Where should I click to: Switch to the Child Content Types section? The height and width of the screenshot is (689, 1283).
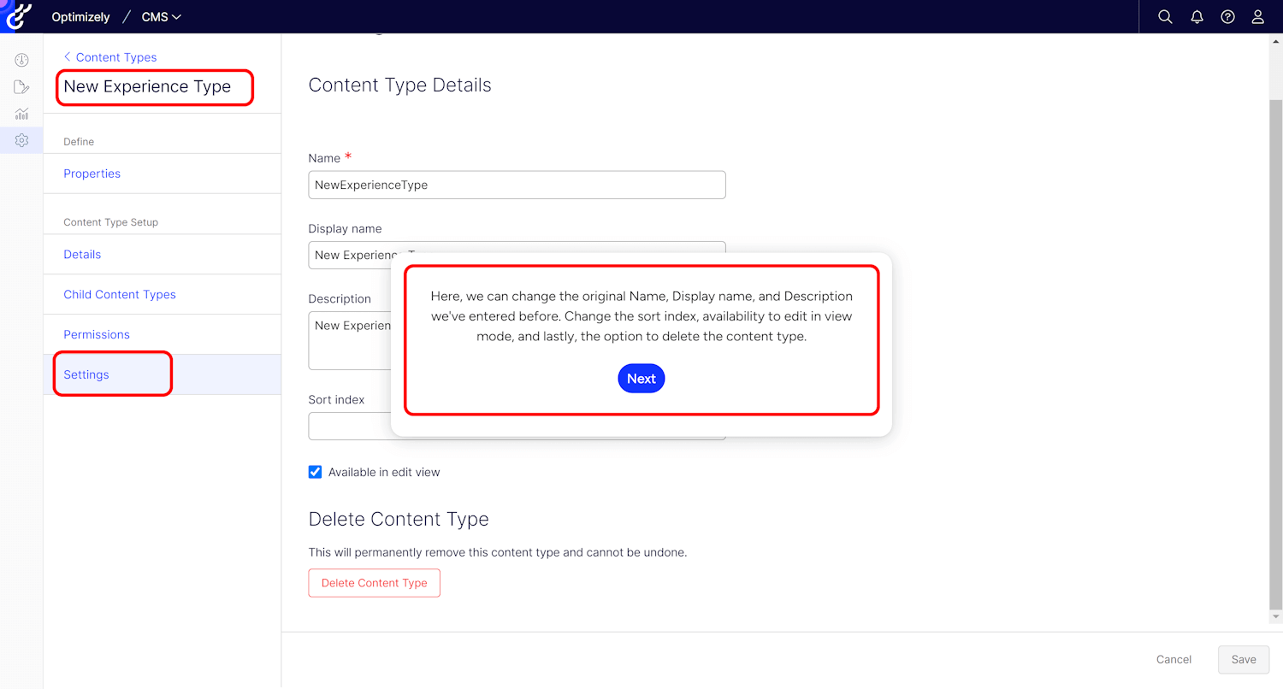[120, 294]
